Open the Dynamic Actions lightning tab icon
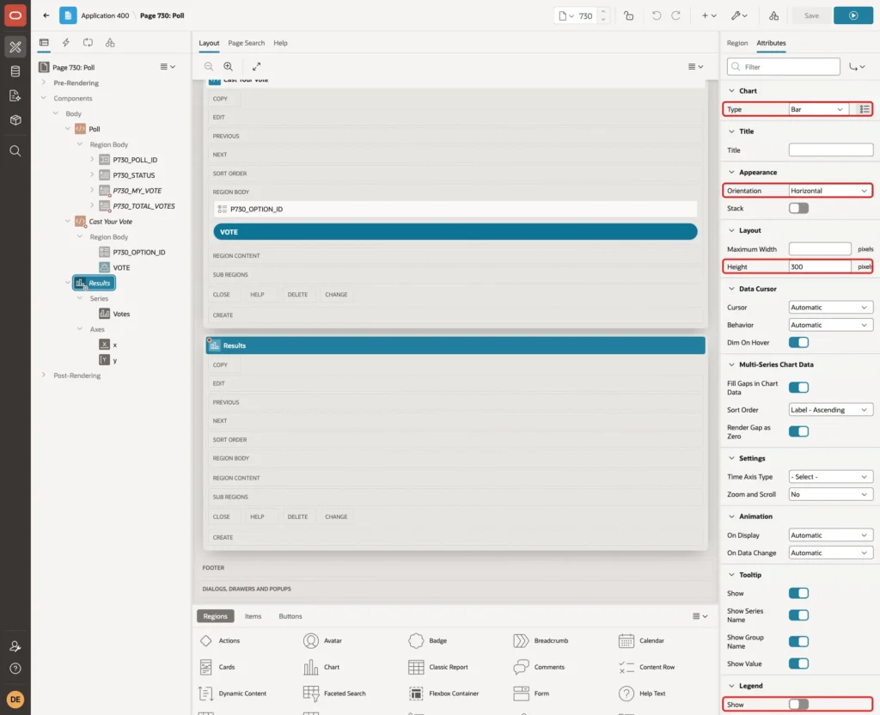Viewport: 880px width, 715px height. pyautogui.click(x=65, y=43)
